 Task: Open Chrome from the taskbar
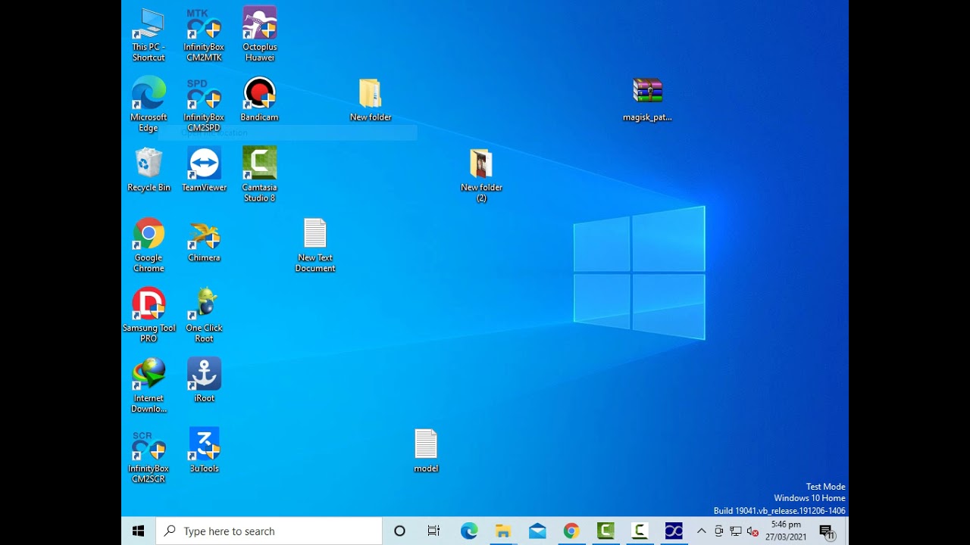[x=571, y=531]
